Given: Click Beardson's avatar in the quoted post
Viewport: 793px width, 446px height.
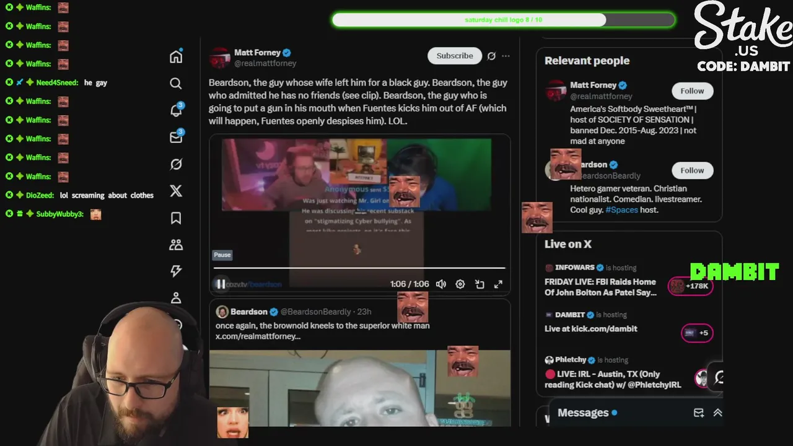Looking at the screenshot, I should [221, 312].
